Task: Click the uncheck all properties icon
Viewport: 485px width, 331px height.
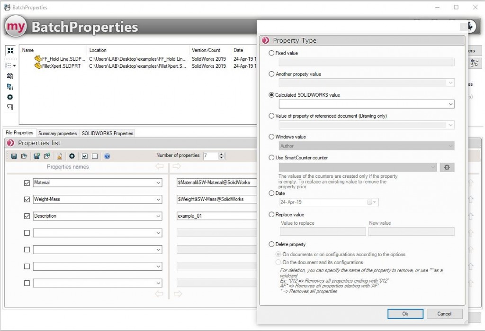Action: (x=95, y=156)
